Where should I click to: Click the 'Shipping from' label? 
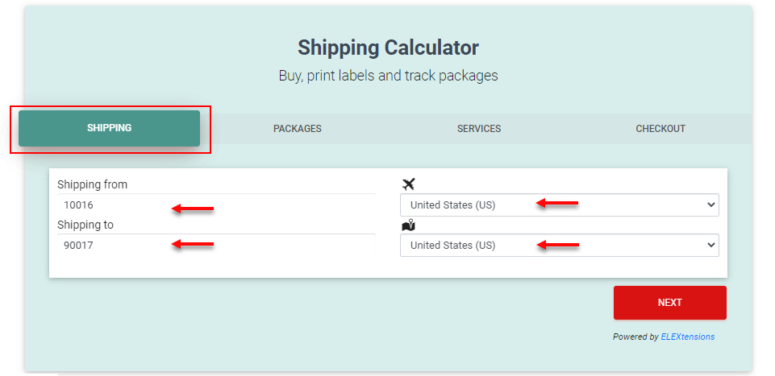(92, 184)
